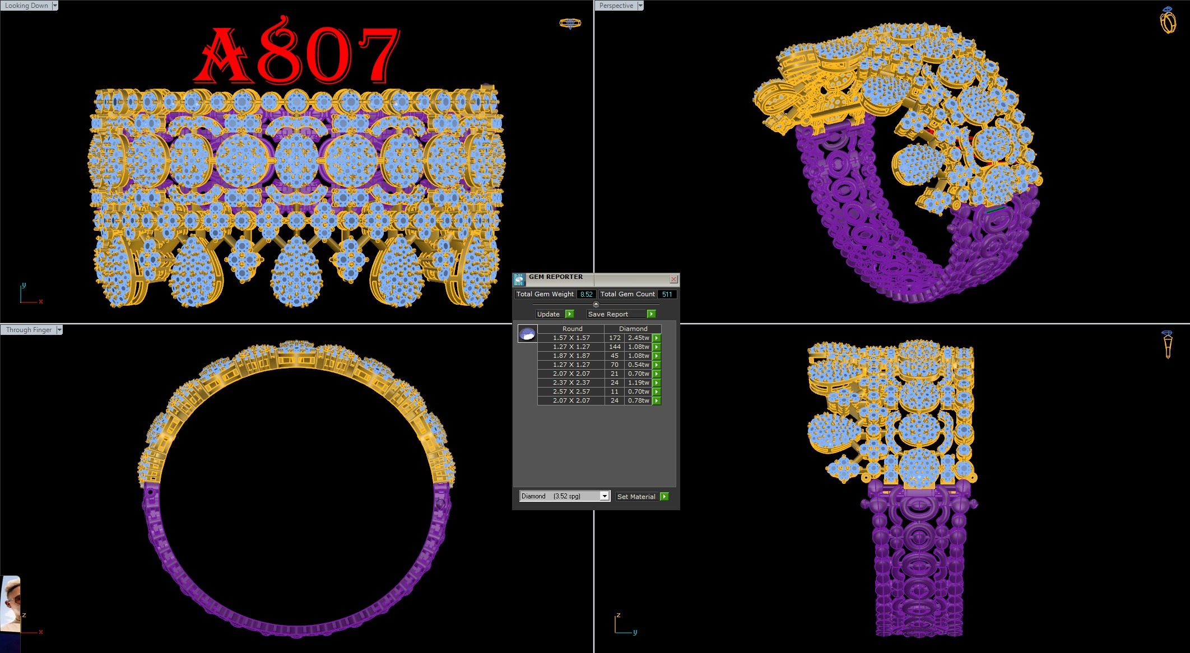Click green arrow for 1.57 X 1.57 row
The image size is (1190, 653).
(657, 338)
